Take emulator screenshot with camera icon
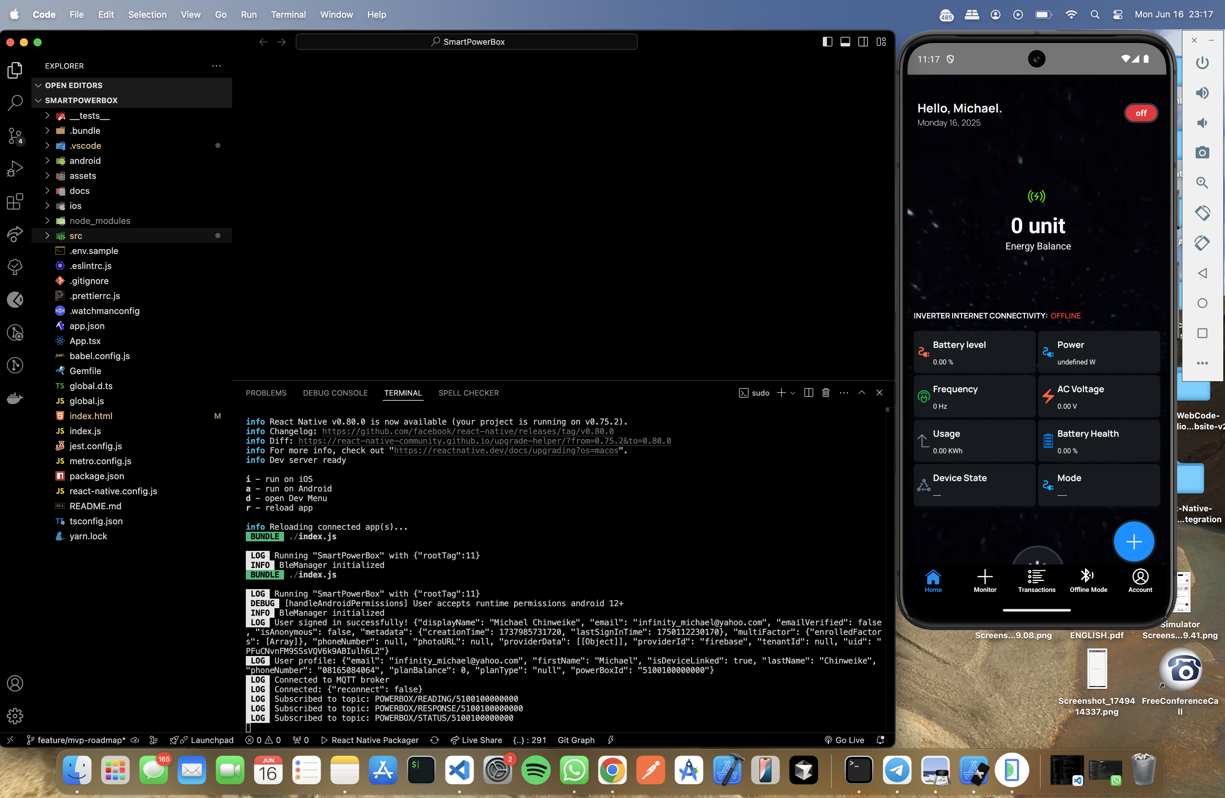 tap(1202, 153)
